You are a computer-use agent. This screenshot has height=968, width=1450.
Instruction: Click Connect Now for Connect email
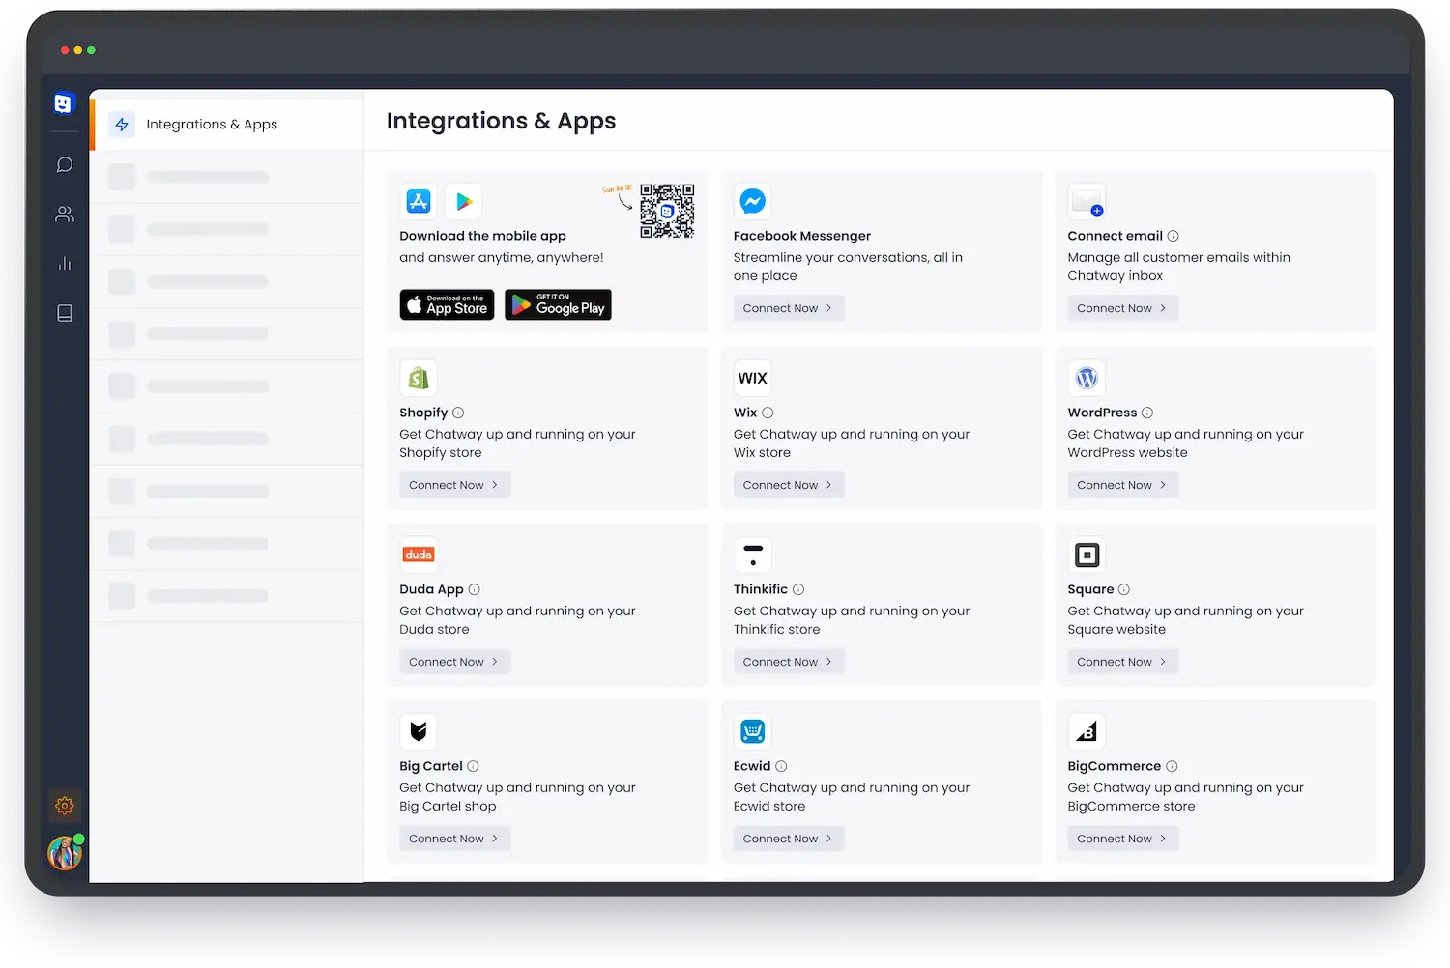click(x=1123, y=308)
